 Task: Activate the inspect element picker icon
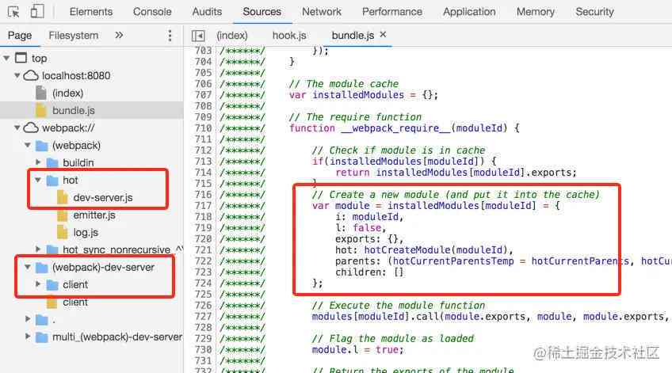pos(13,12)
